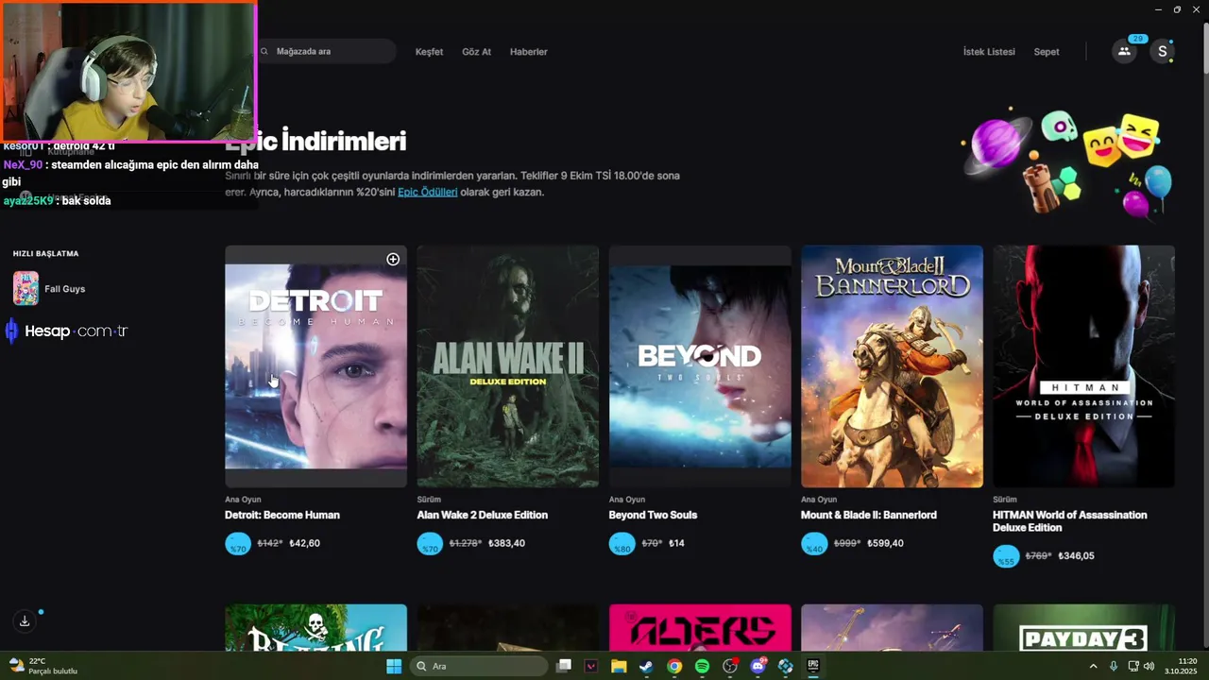Follow the Epic Ödülleri link

427,192
